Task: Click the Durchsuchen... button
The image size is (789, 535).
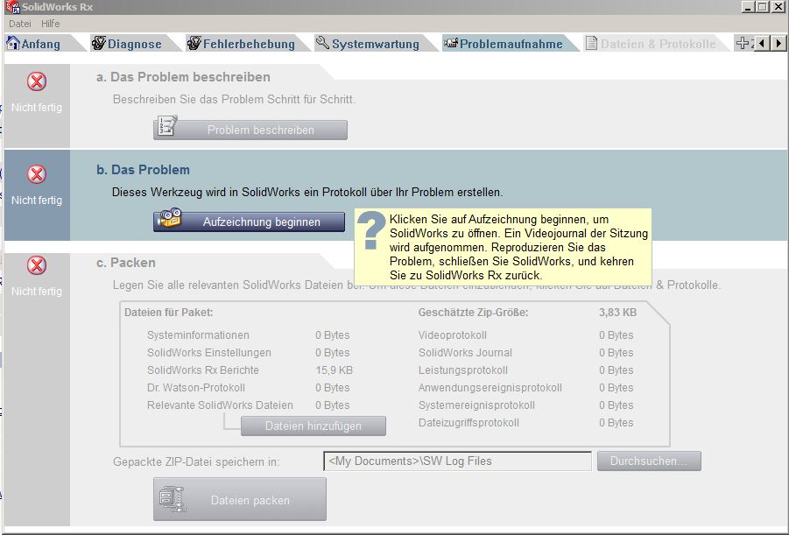Action: 649,461
